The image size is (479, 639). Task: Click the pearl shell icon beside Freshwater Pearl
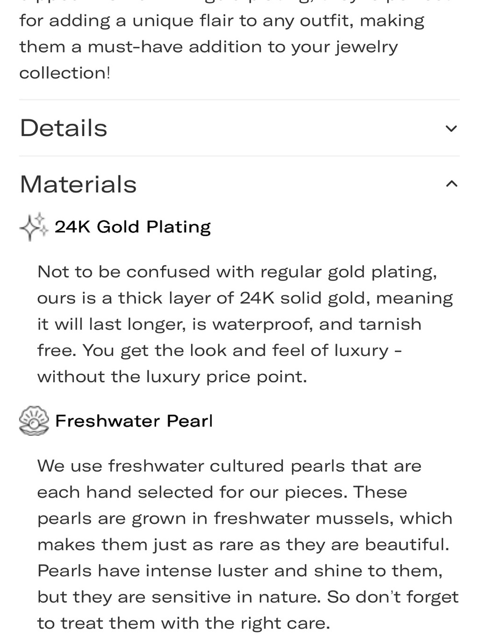click(x=34, y=421)
